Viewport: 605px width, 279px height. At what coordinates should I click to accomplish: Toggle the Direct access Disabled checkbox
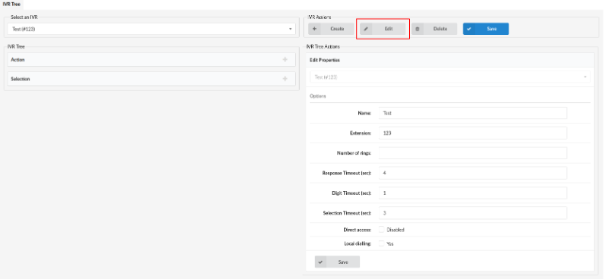(381, 230)
